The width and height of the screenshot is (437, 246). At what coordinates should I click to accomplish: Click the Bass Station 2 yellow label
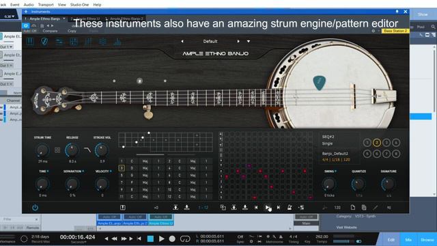point(395,31)
